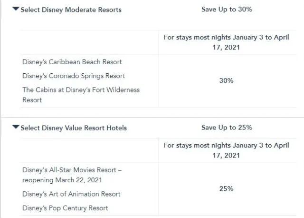
Task: Click the 30% discount cell
Action: pos(226,80)
